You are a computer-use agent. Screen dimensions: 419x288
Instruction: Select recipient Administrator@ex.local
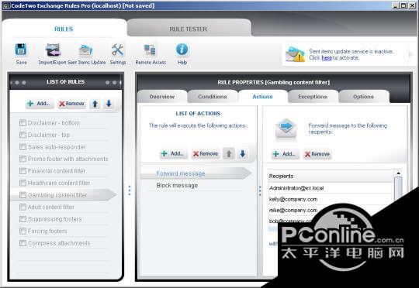click(x=331, y=188)
